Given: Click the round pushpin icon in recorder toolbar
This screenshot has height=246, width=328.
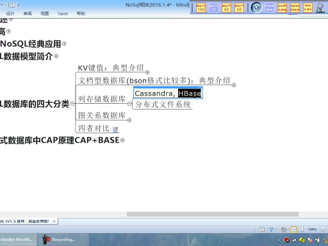Looking at the screenshot, I should (256, 8).
